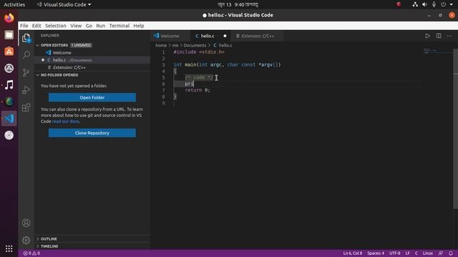Open the Visual Studio Code app menu dropdown
Viewport: 458px width, 257px height.
[64, 5]
